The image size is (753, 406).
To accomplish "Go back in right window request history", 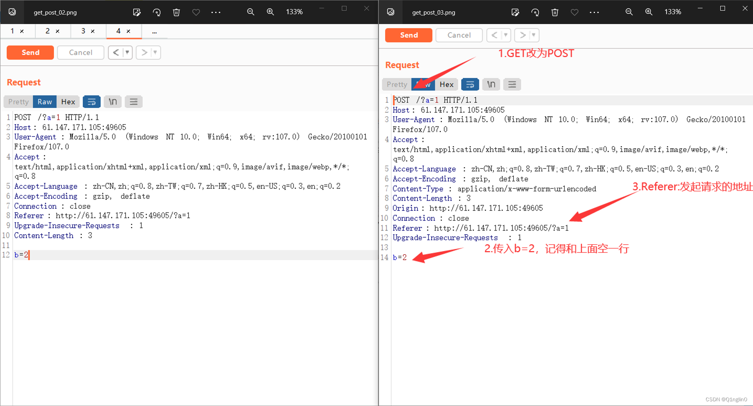I will pos(494,35).
